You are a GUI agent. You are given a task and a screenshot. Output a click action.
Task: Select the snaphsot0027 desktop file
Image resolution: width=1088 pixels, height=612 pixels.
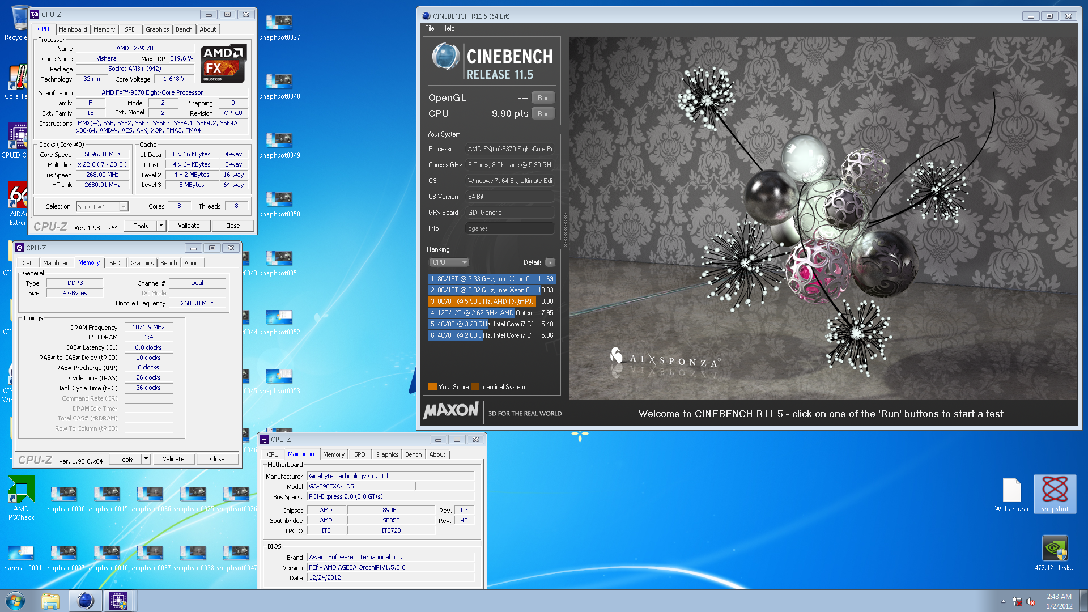(279, 27)
